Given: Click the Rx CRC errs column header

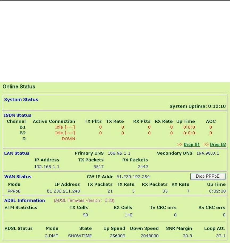Looking at the screenshot, I should [212, 207].
